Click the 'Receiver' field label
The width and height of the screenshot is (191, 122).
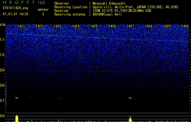(x=62, y=11)
